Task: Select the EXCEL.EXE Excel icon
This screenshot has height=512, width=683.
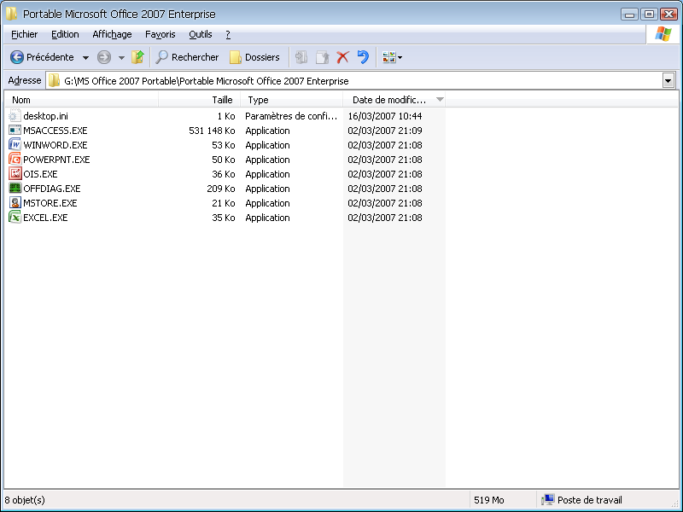Action: (15, 217)
